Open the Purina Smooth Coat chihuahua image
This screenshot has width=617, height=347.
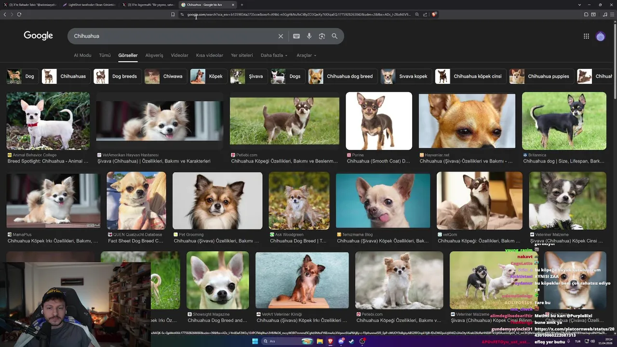pyautogui.click(x=379, y=121)
